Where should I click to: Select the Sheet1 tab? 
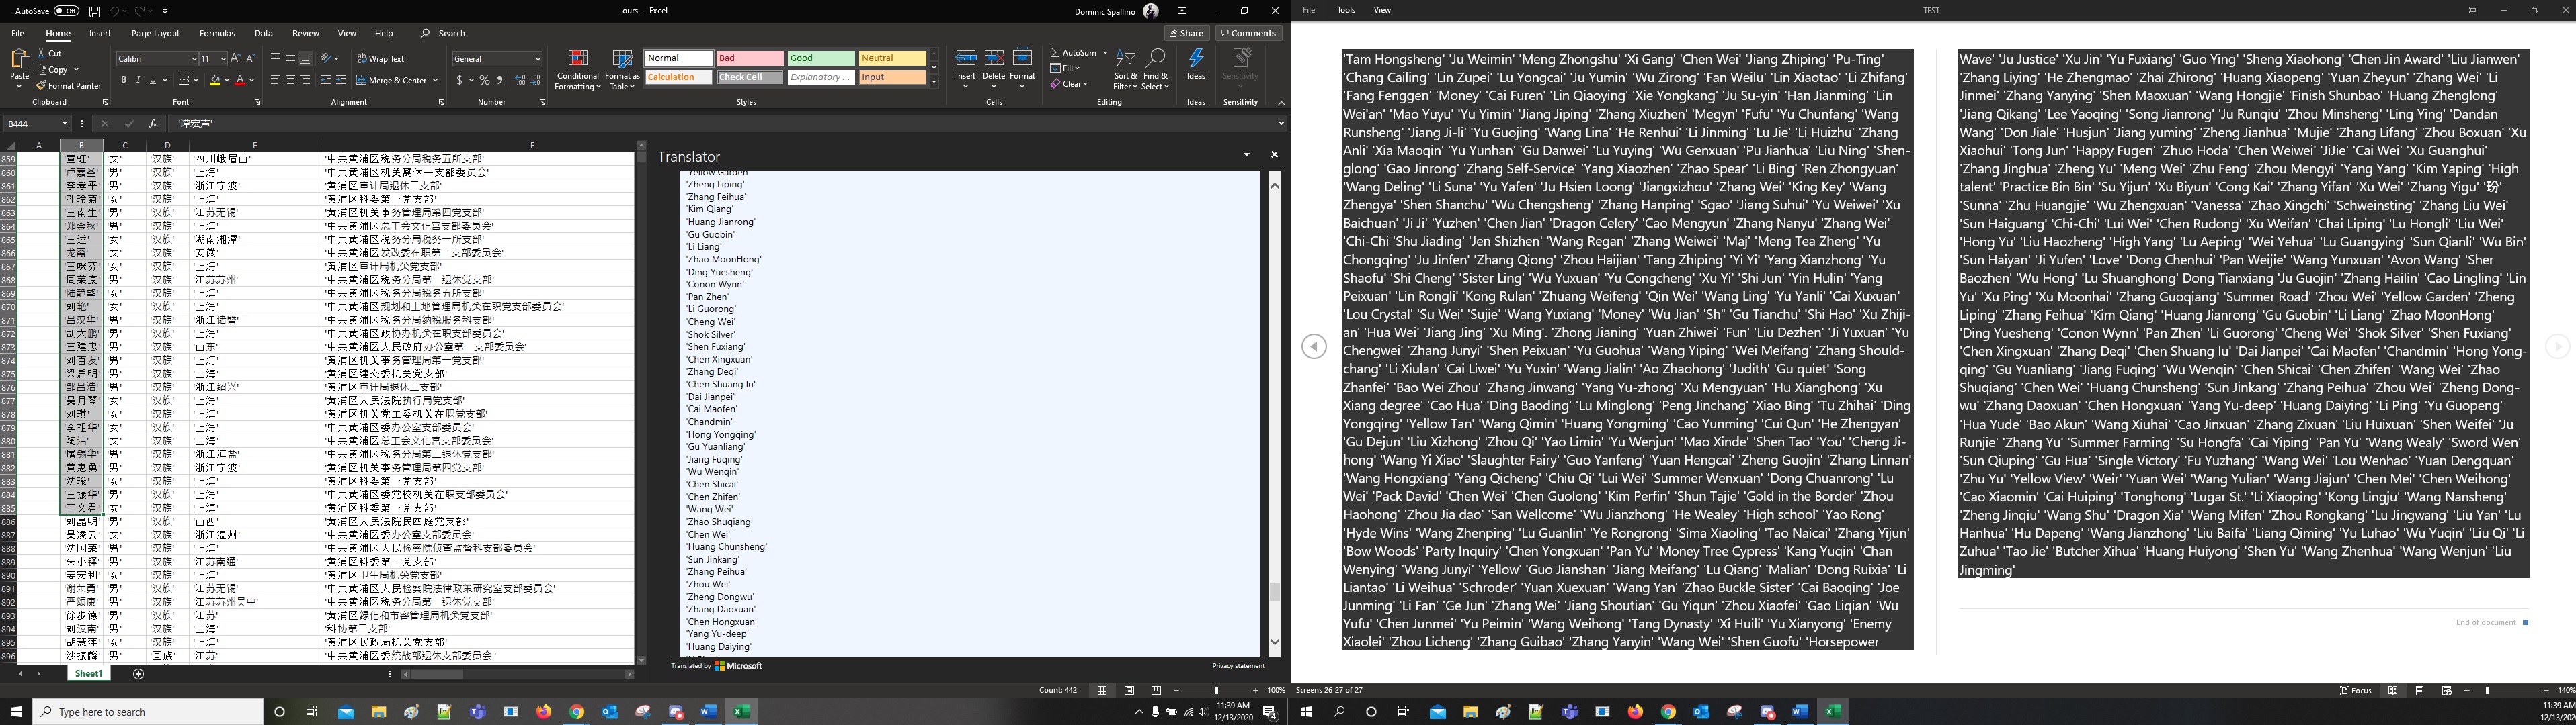point(89,674)
